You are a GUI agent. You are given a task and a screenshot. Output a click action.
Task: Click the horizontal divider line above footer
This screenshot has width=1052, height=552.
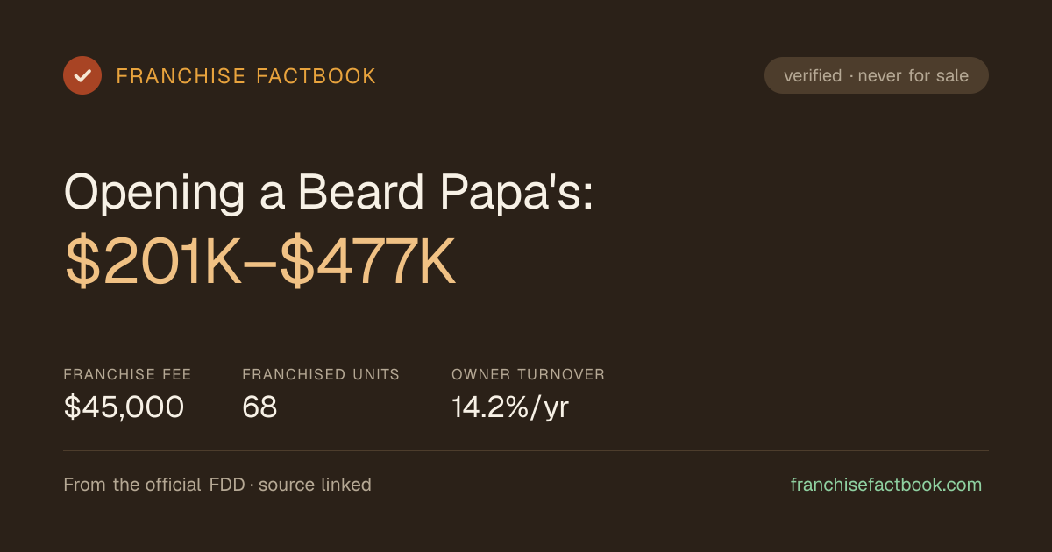pos(526,450)
